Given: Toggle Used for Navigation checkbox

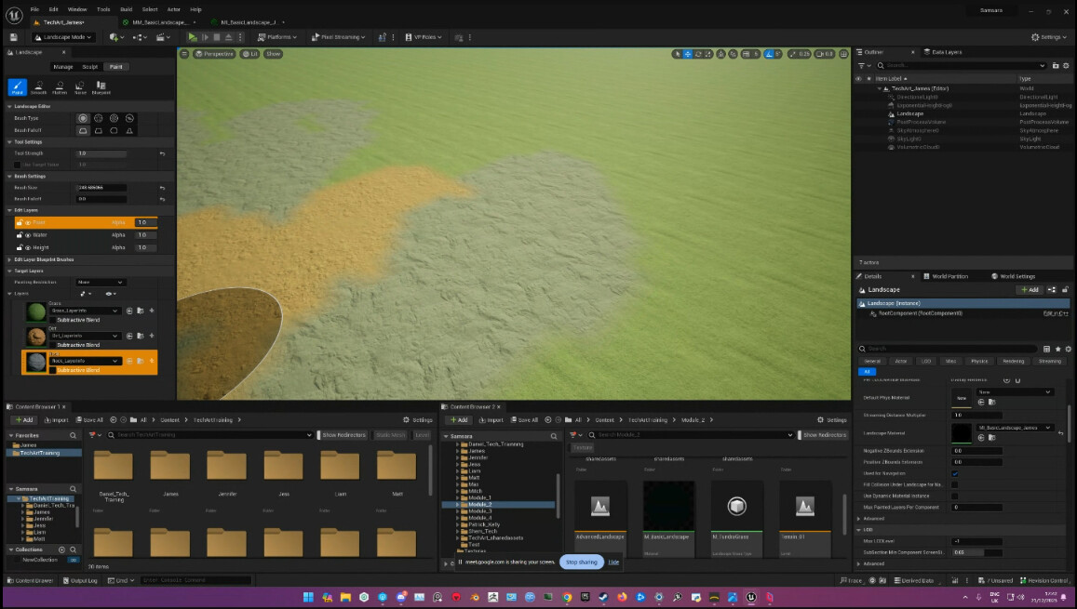Looking at the screenshot, I should pos(955,473).
